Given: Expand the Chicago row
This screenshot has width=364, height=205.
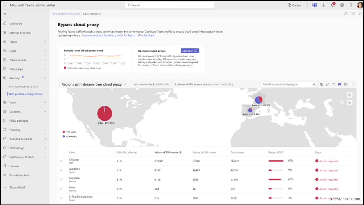Looking at the screenshot, I should [61, 161].
